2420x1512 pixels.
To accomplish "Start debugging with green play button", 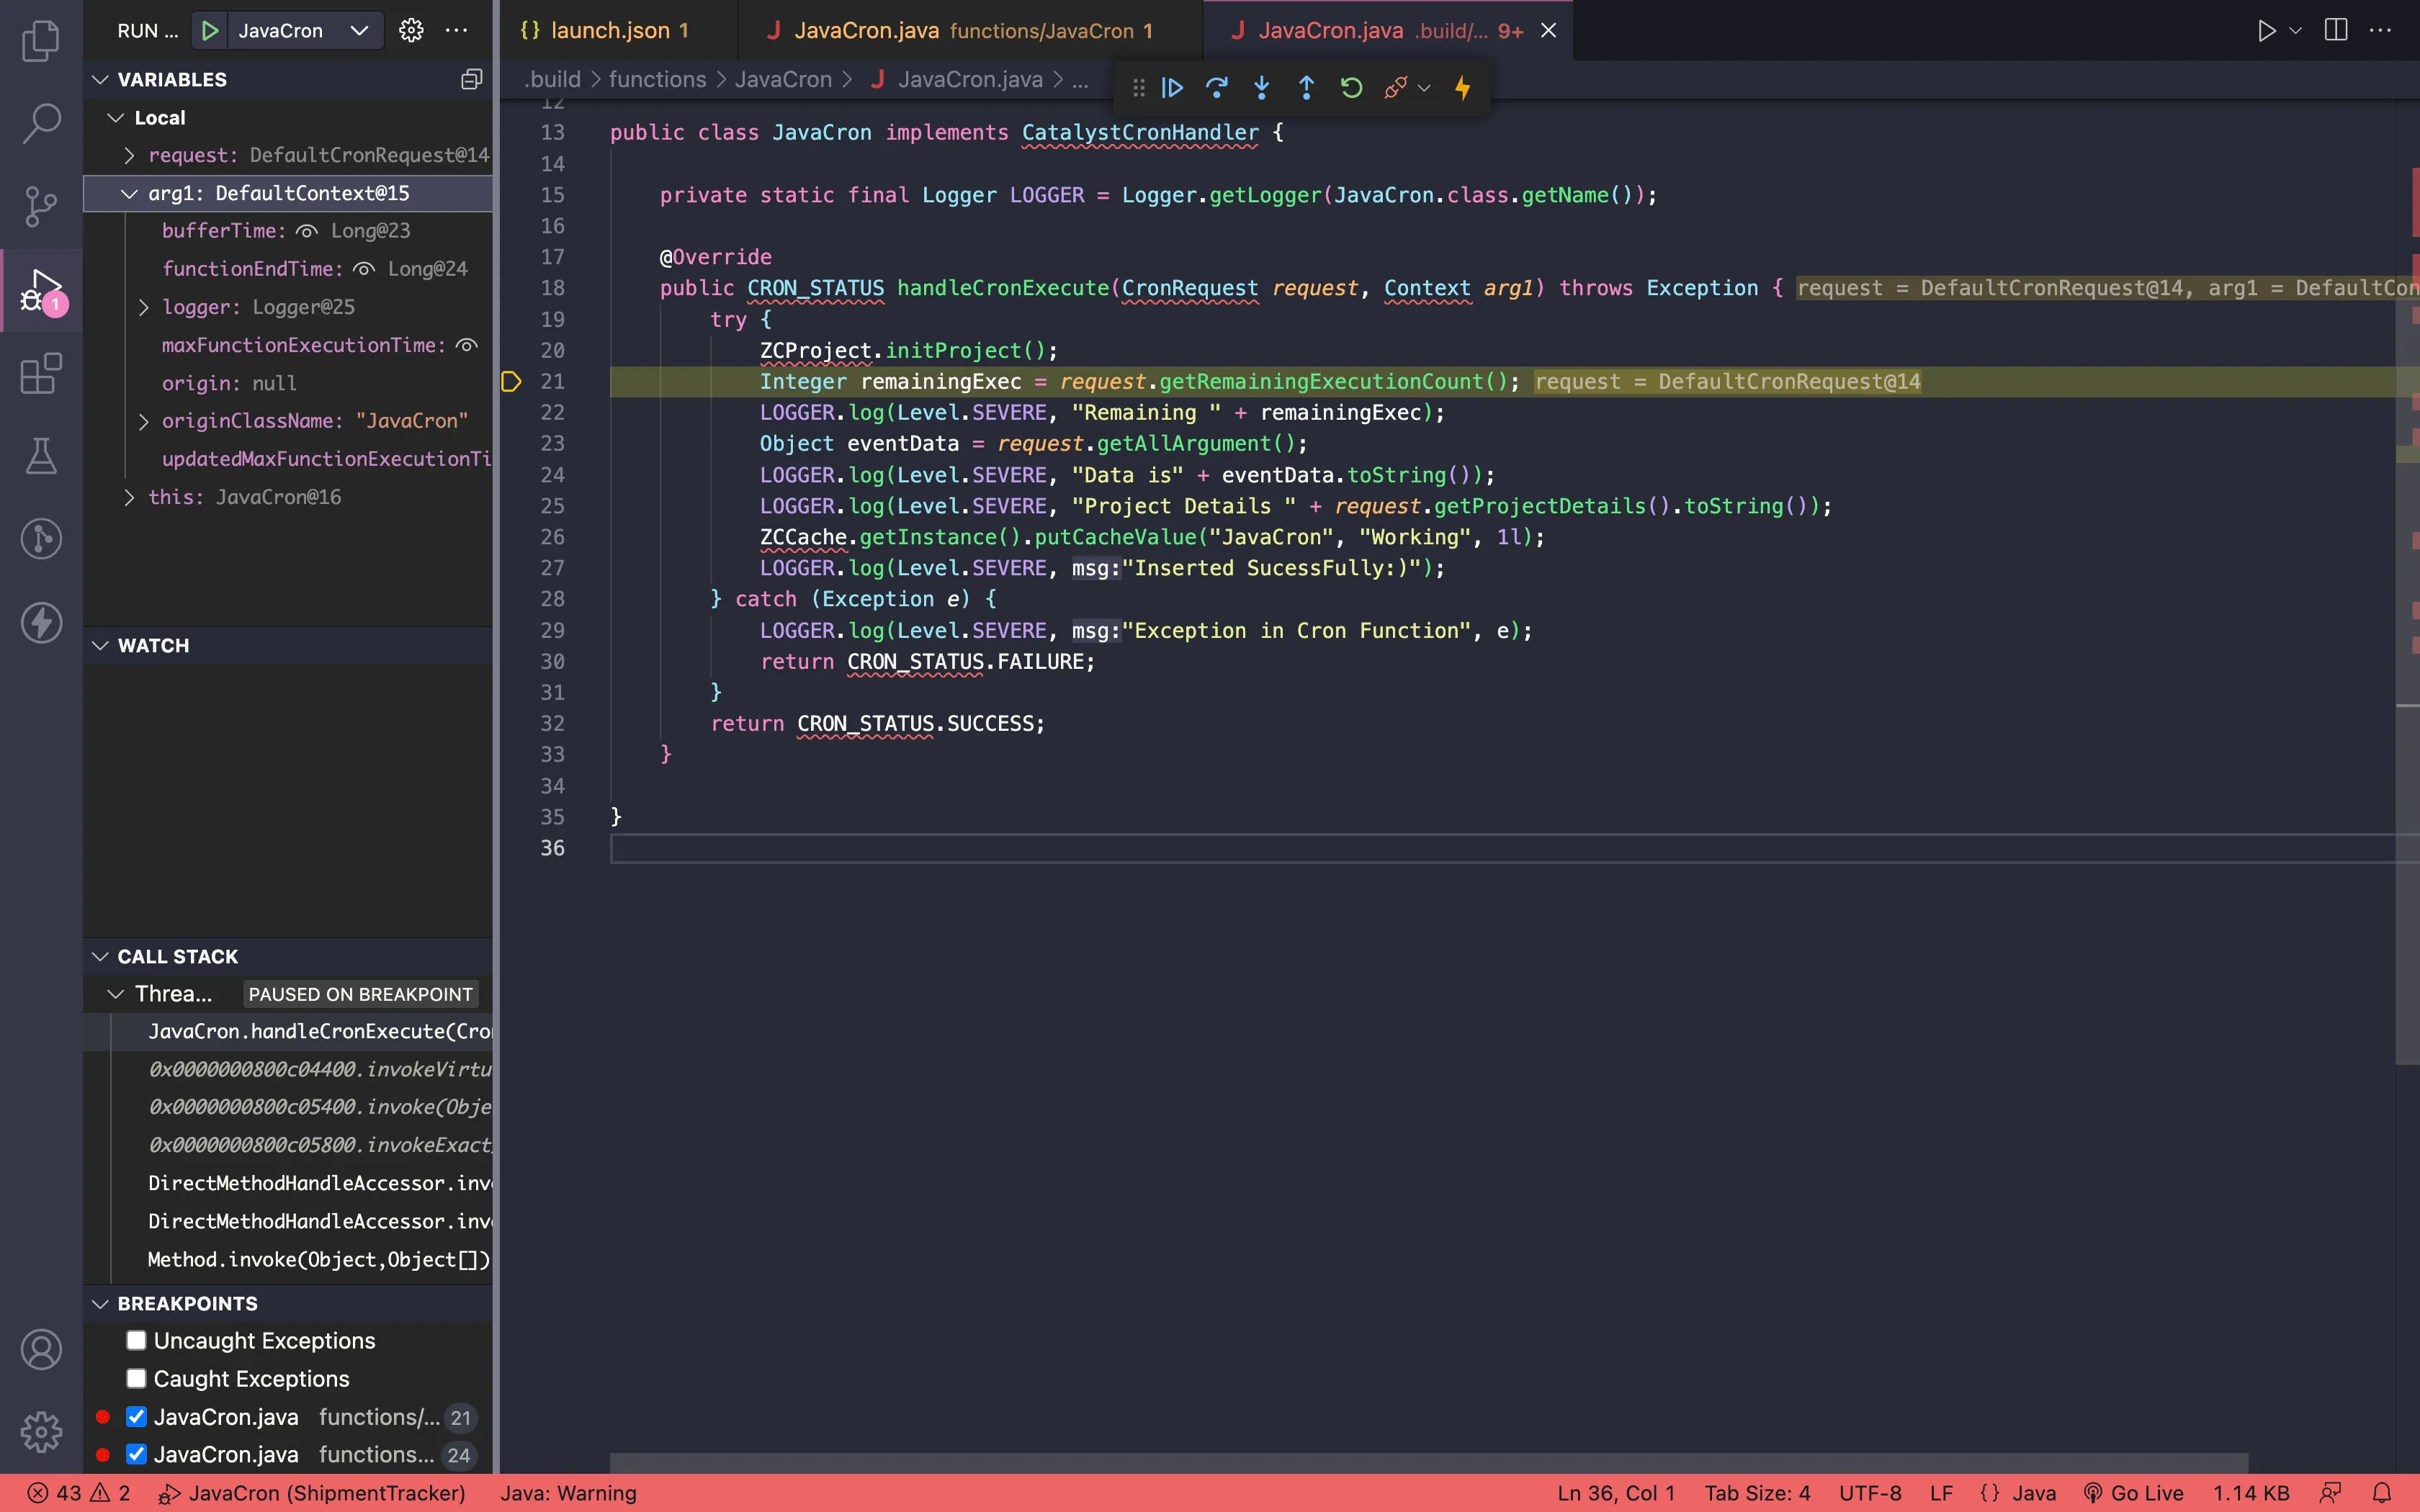I will point(210,30).
